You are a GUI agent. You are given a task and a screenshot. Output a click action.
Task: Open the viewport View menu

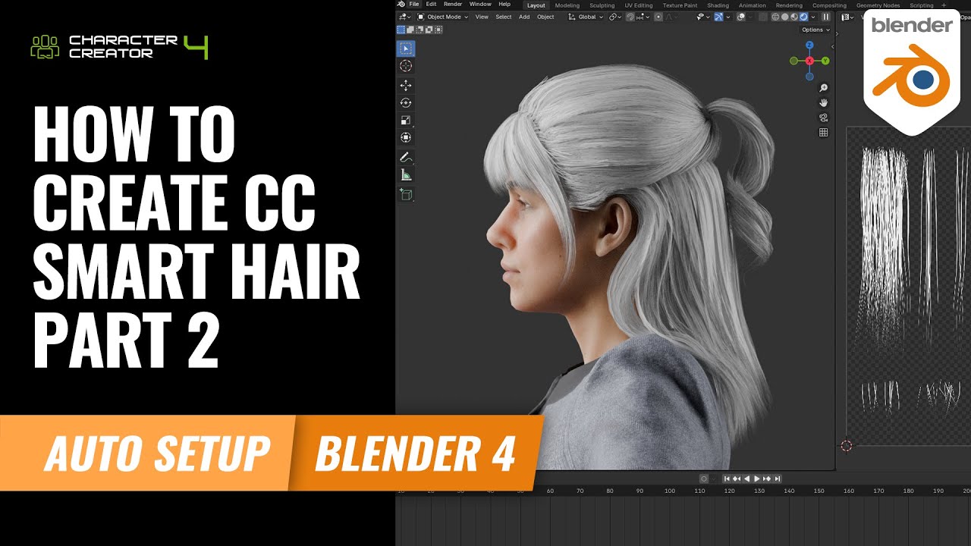coord(482,17)
